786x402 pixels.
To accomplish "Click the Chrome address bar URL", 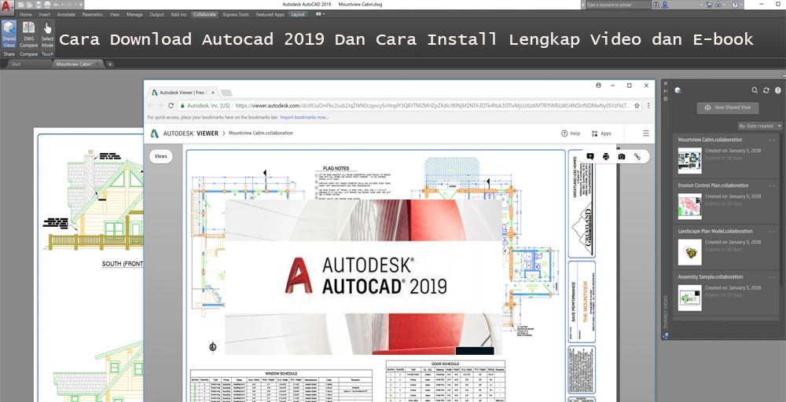I will pos(434,106).
